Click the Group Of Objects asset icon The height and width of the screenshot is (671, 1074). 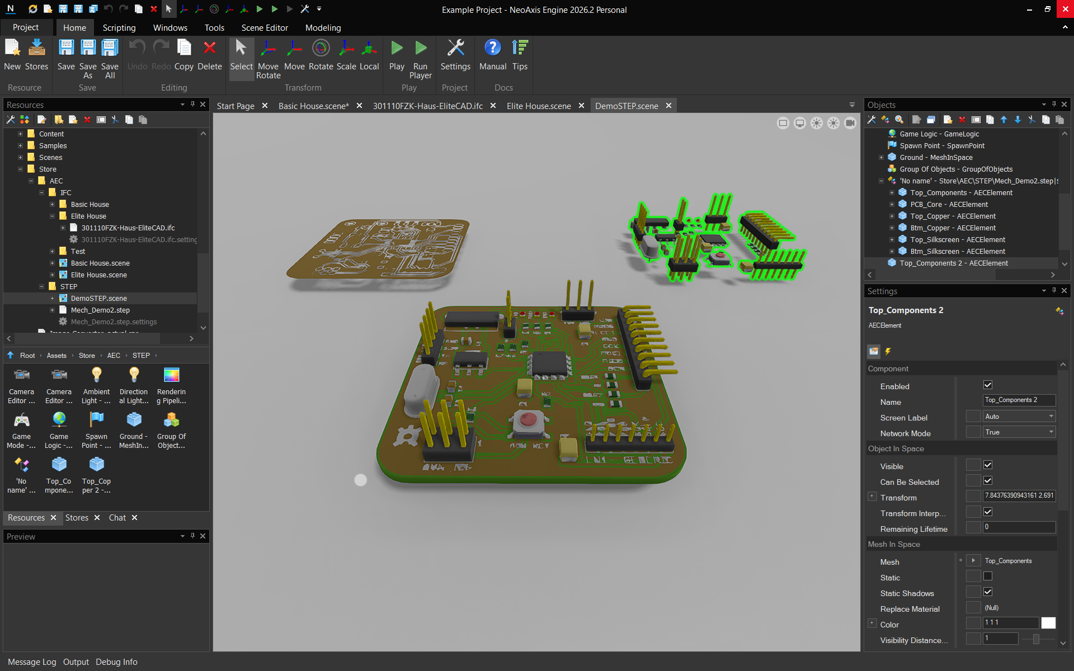pyautogui.click(x=171, y=430)
